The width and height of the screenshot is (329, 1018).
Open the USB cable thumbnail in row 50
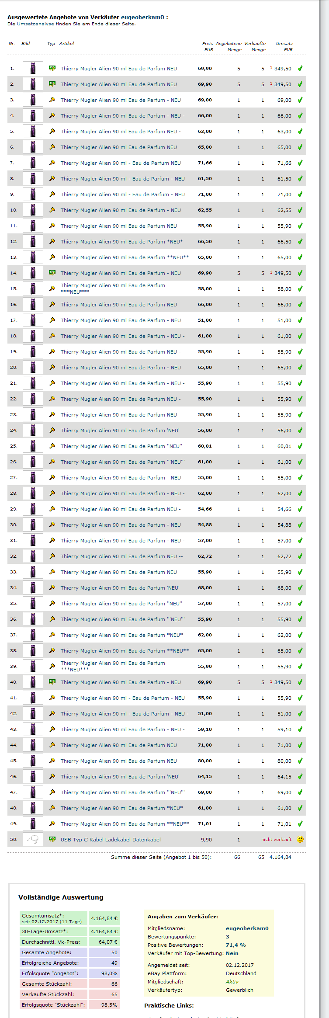pyautogui.click(x=33, y=839)
